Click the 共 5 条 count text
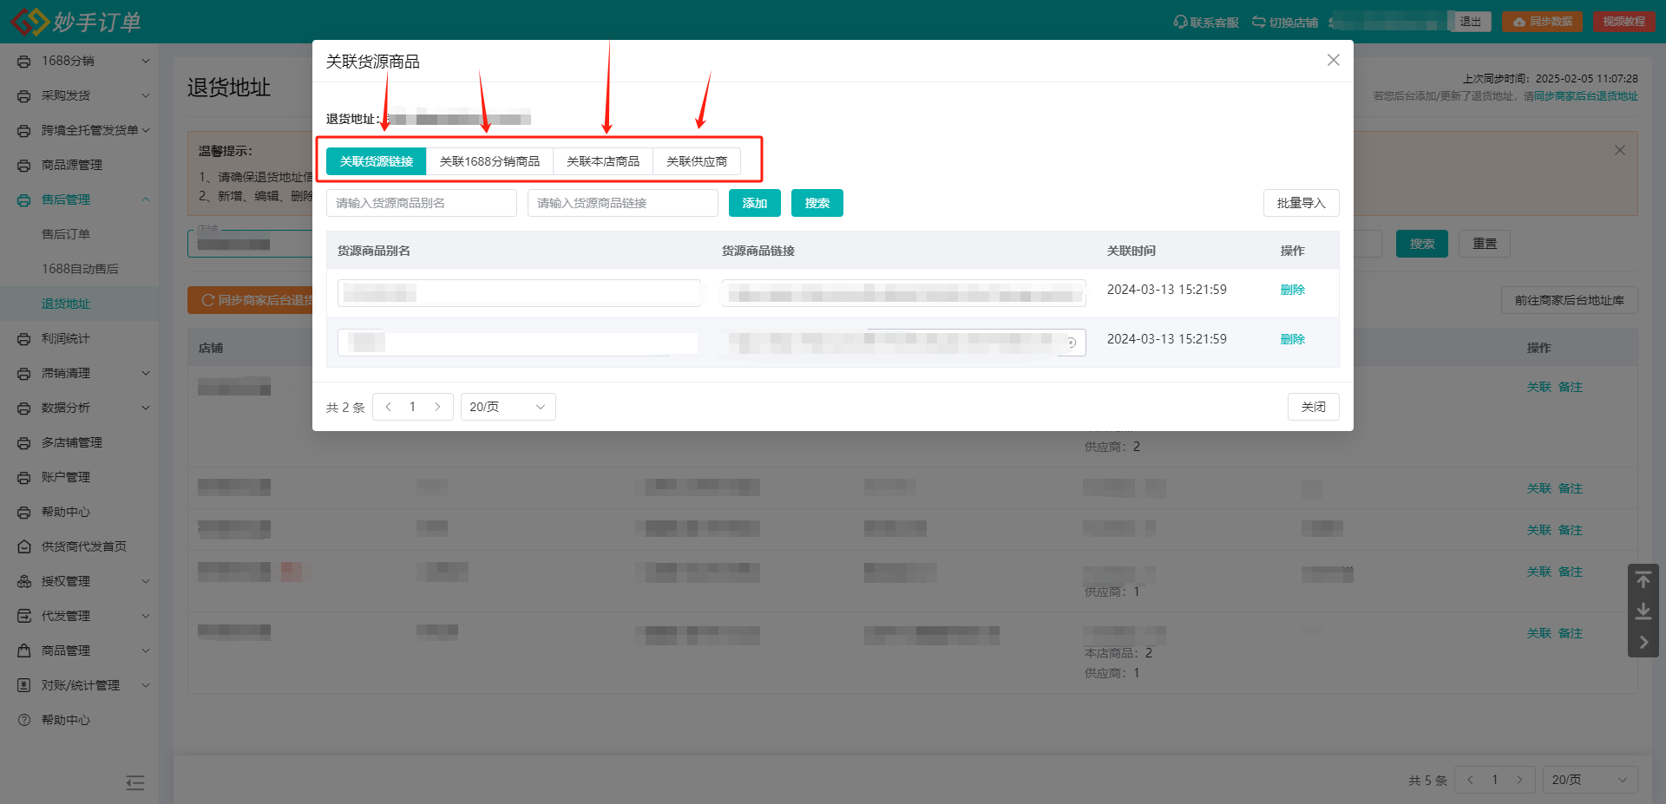The height and width of the screenshot is (804, 1666). tap(1428, 781)
